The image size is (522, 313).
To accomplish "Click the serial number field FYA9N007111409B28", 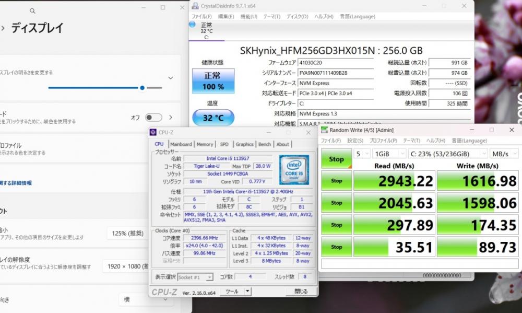I will (336, 73).
